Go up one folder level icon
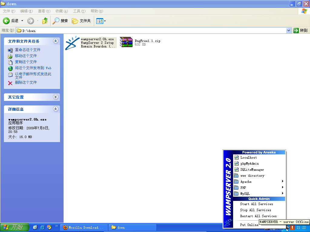 (45, 21)
